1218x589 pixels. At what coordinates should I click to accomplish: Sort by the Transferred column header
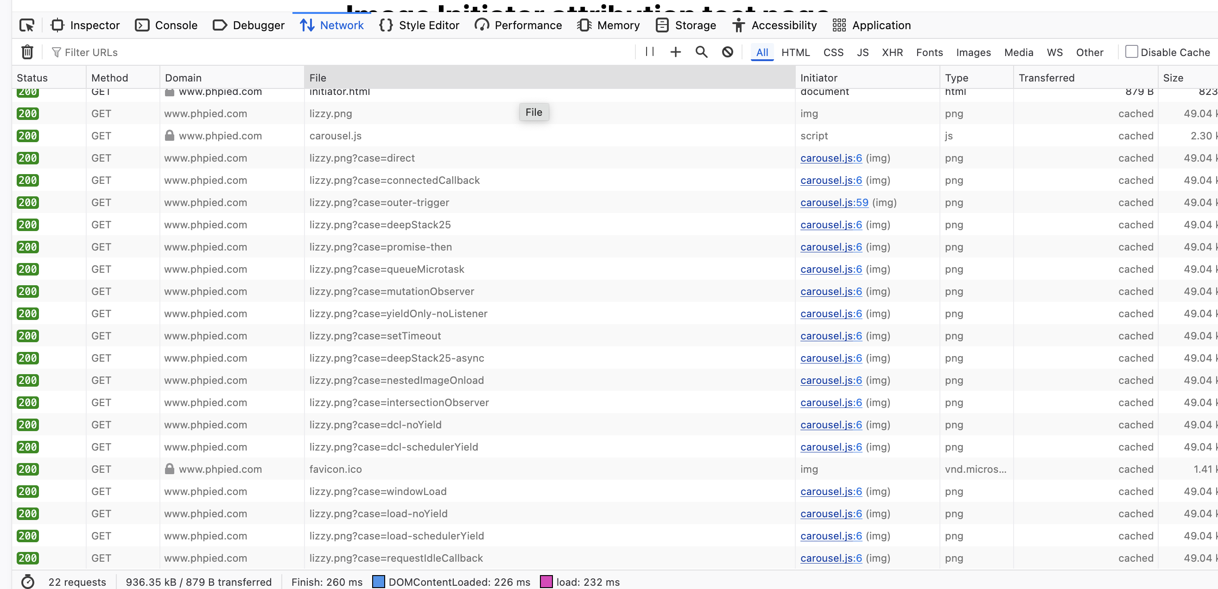pyautogui.click(x=1085, y=77)
